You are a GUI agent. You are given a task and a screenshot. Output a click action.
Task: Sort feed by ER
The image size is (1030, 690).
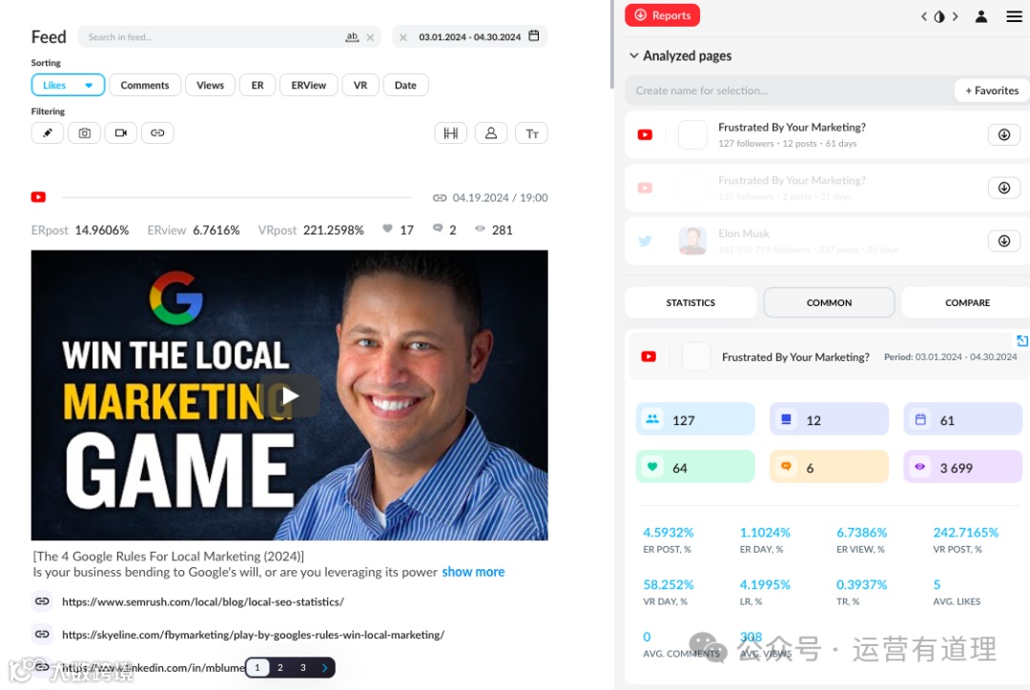click(x=257, y=86)
